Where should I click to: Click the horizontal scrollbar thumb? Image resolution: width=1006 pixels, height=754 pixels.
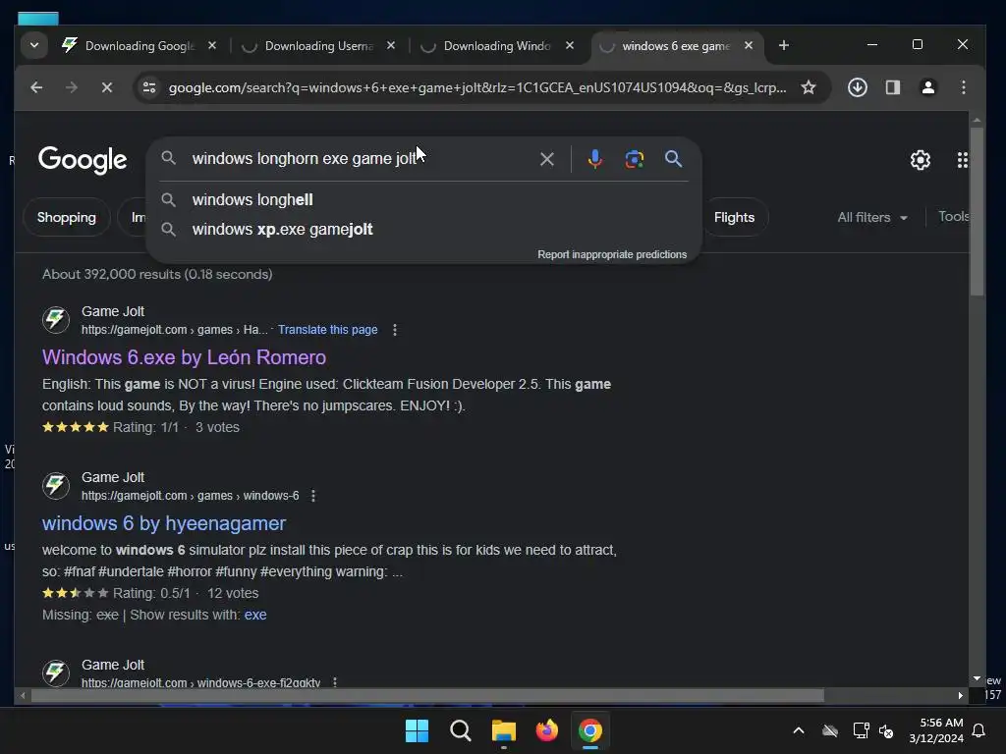tap(427, 696)
